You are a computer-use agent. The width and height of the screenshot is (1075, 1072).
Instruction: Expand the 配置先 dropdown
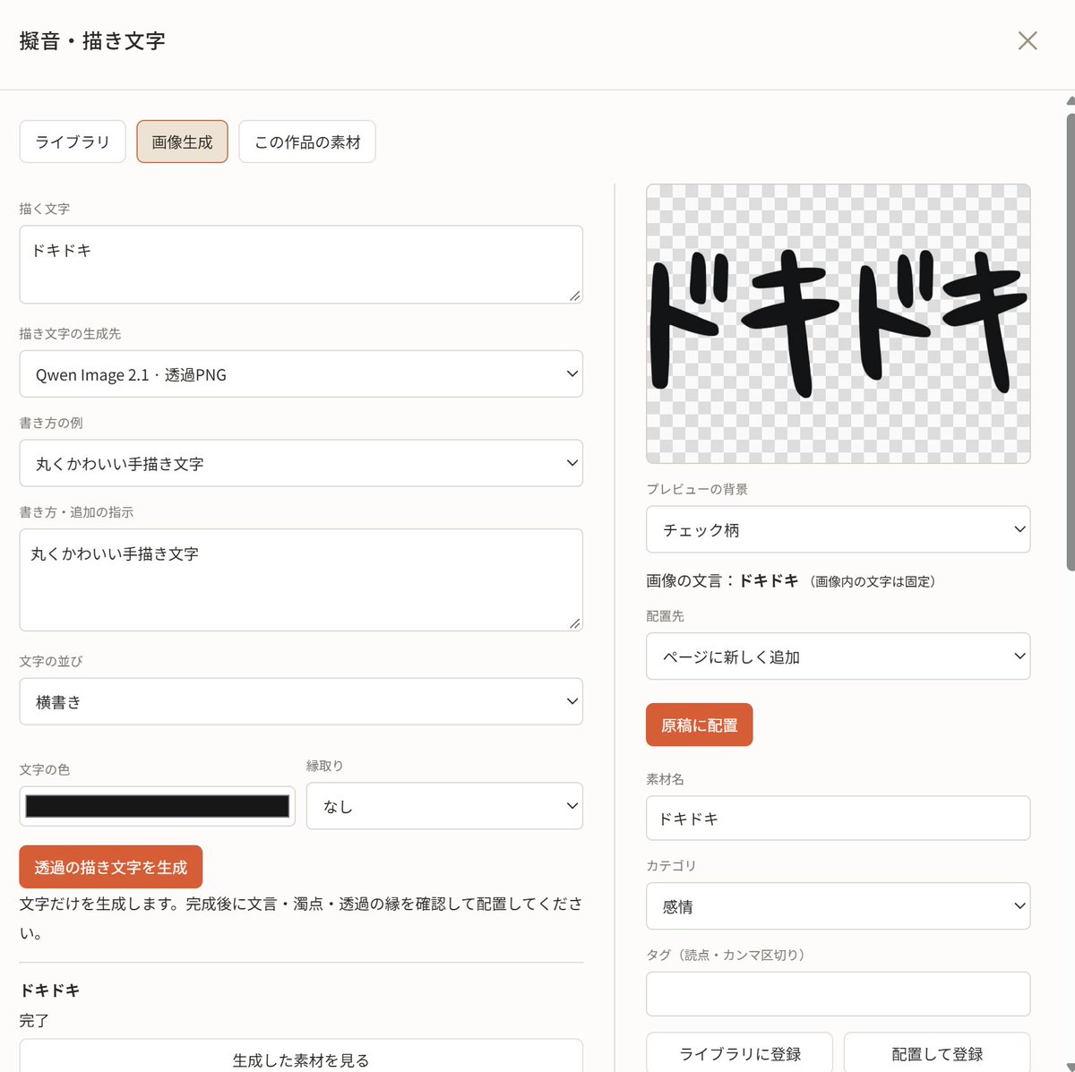(x=838, y=656)
